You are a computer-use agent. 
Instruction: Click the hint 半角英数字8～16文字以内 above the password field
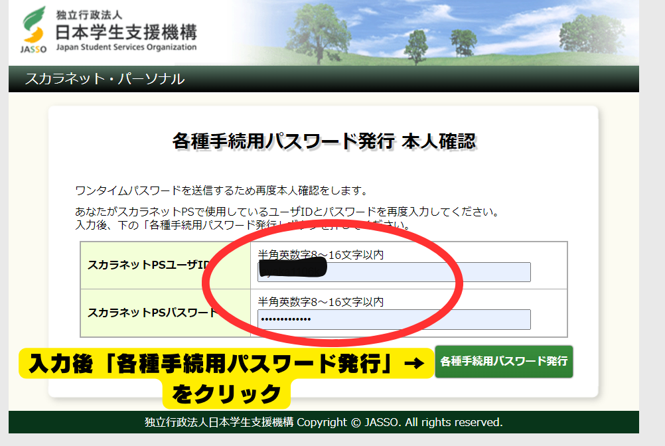pos(321,302)
